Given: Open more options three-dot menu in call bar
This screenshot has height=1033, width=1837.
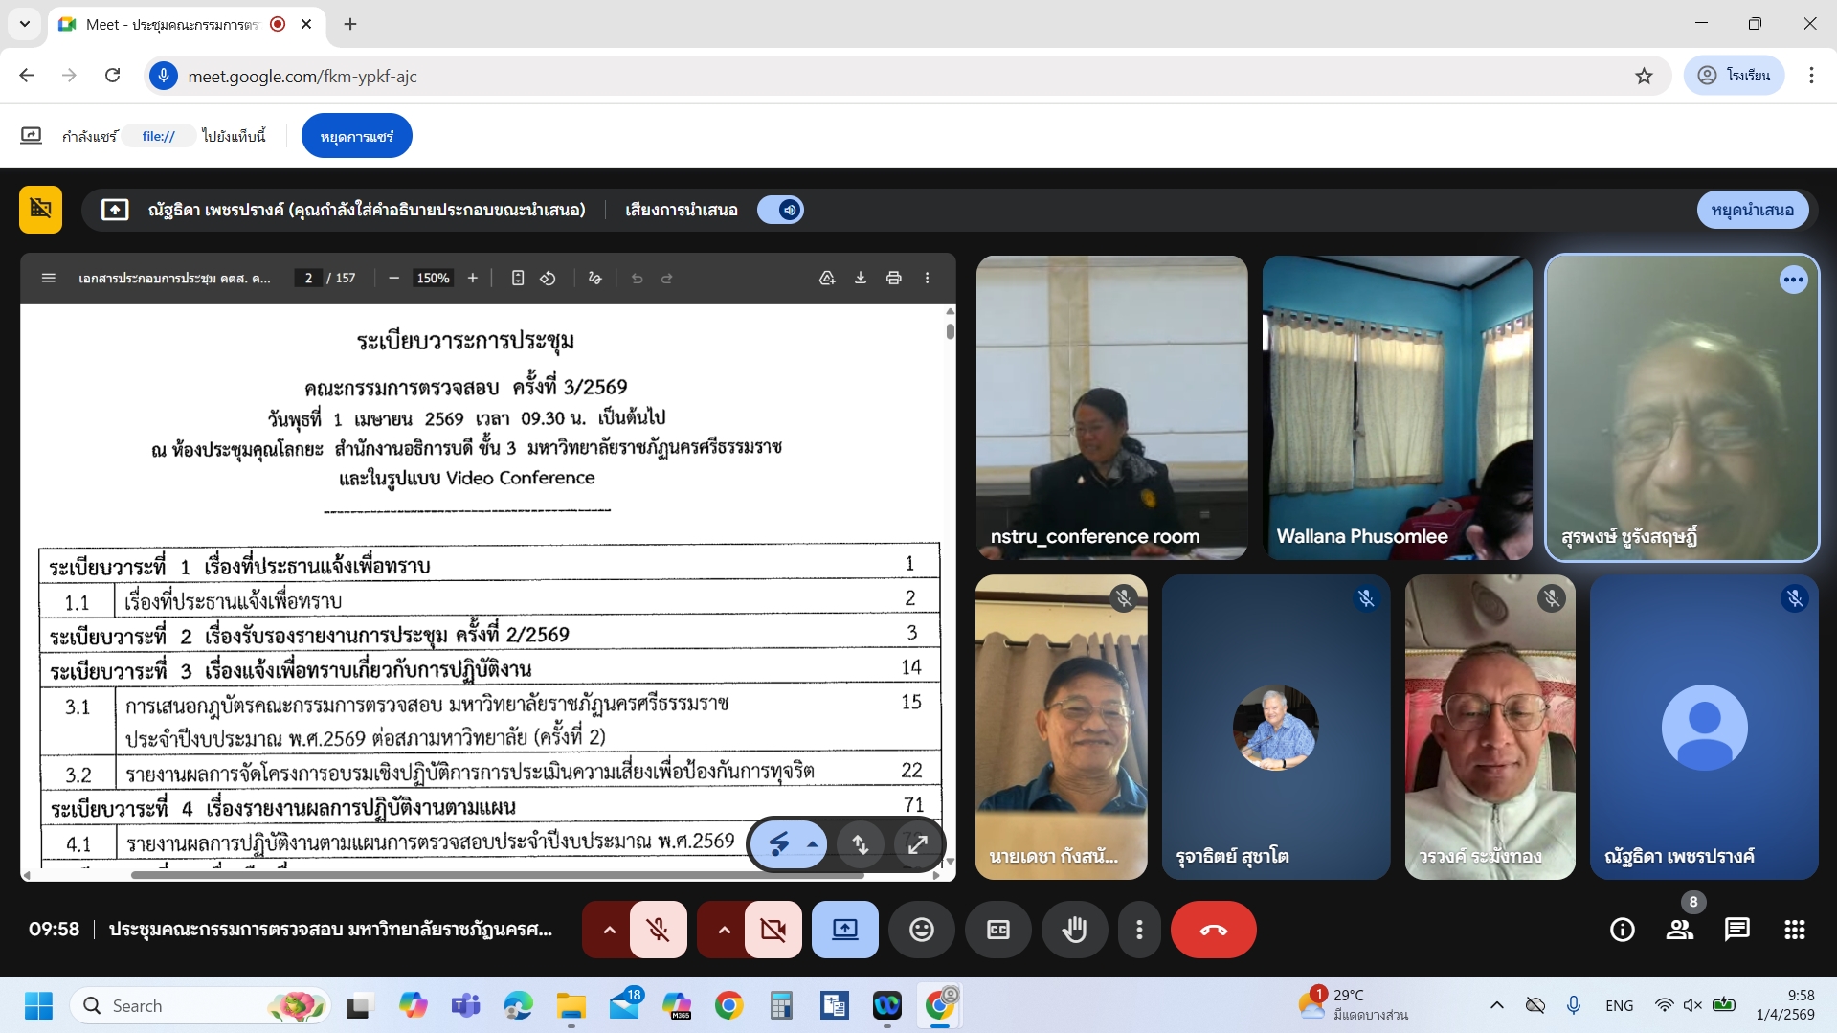Looking at the screenshot, I should (1138, 929).
